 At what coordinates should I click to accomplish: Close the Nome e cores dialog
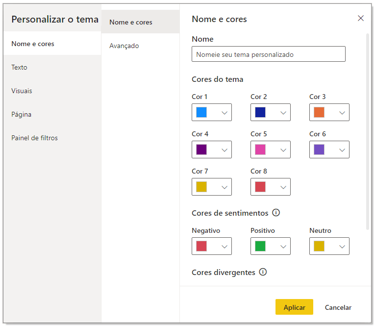[x=361, y=18]
